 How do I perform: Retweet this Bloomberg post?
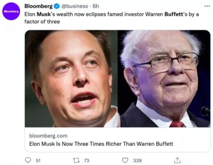[76, 161]
